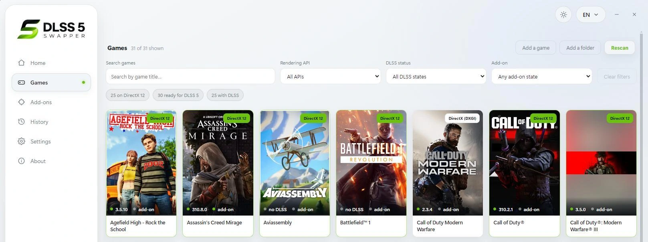Close the DLSS Swapper window
648x242 pixels.
tap(634, 14)
